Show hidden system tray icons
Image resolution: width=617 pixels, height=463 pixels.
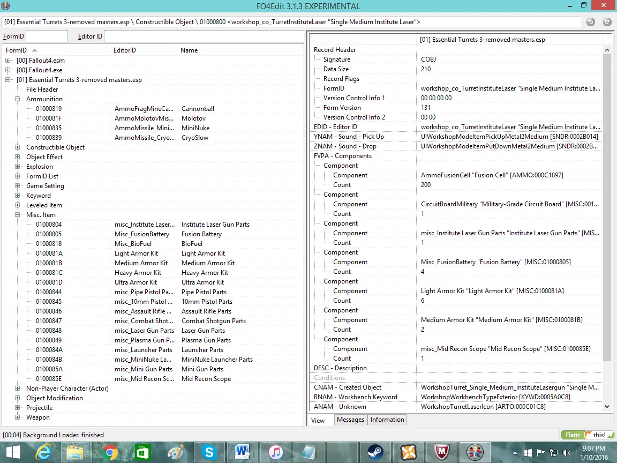pos(515,453)
